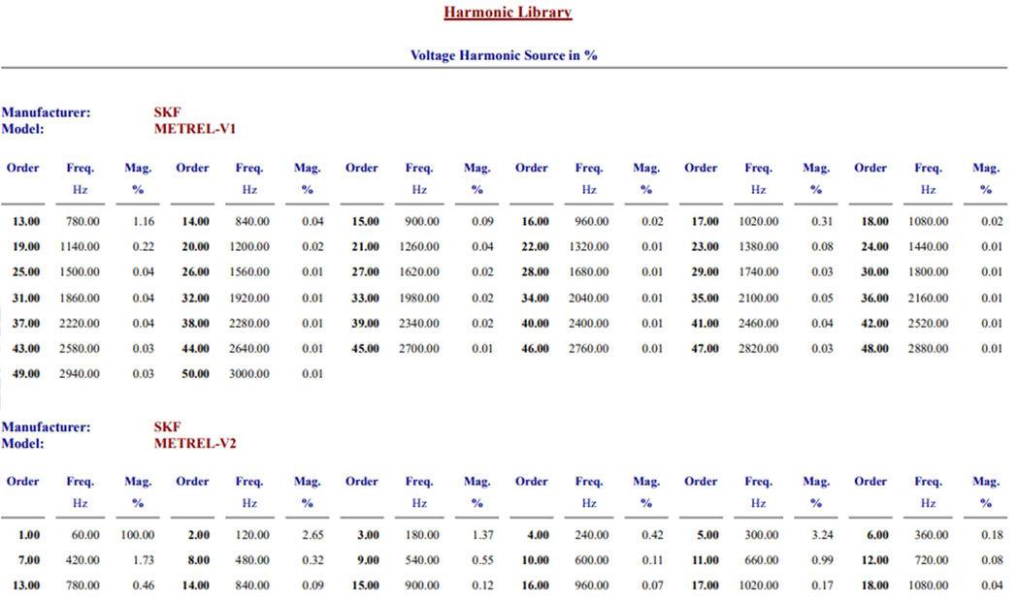Viewport: 1019px width, 599px height.
Task: Select order 33.00 cell
Action: (x=365, y=298)
